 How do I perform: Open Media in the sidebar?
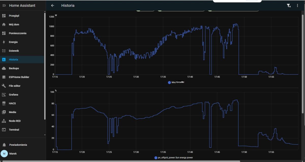click(22, 112)
